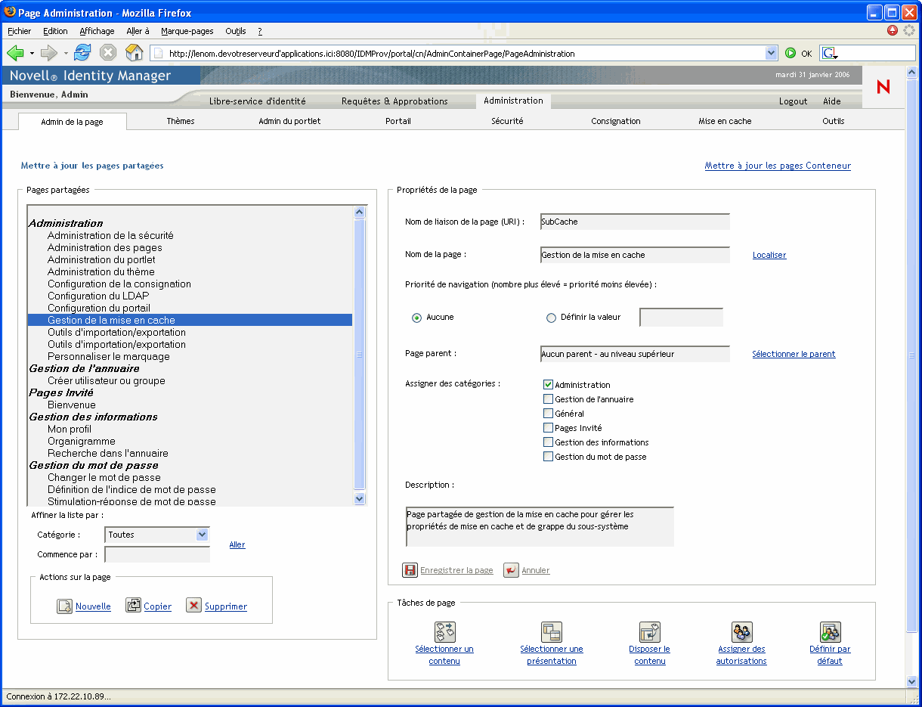Click the Sélectionner le parent link

pyautogui.click(x=794, y=354)
